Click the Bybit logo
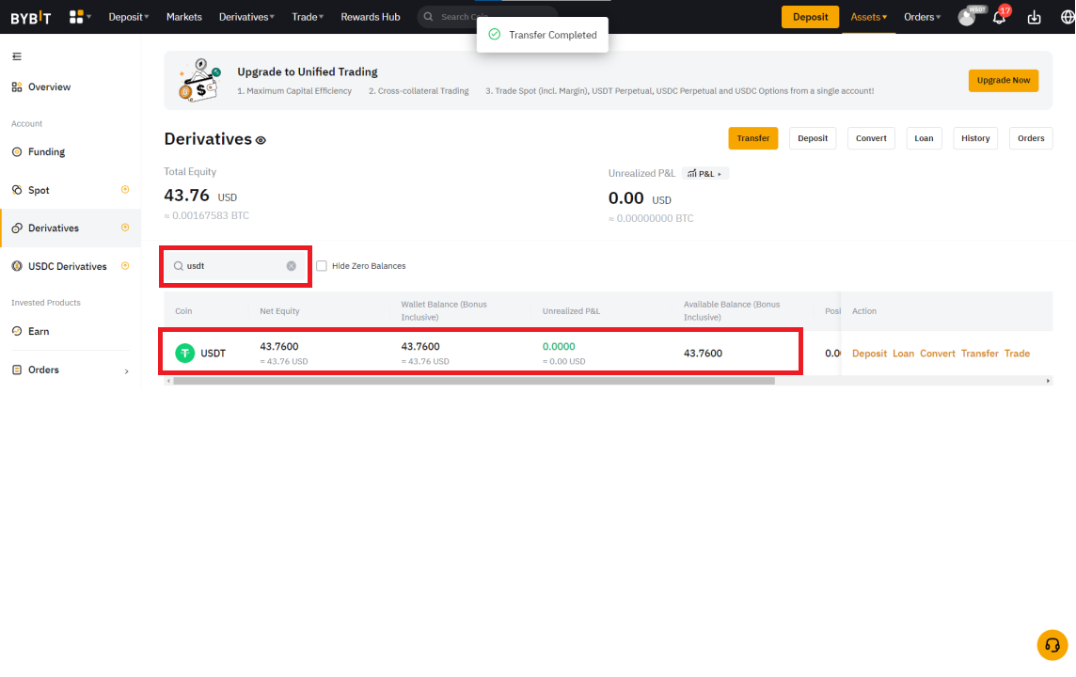Viewport: 1076px width, 677px height. point(31,17)
